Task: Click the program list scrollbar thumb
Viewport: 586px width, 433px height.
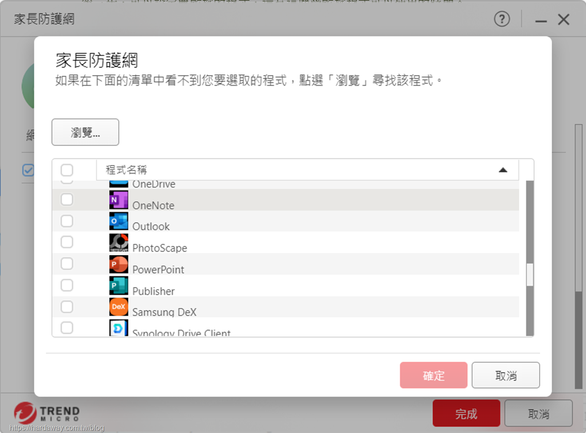Action: (x=530, y=275)
